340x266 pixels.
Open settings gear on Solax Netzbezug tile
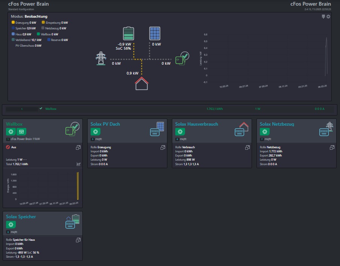[264, 131]
